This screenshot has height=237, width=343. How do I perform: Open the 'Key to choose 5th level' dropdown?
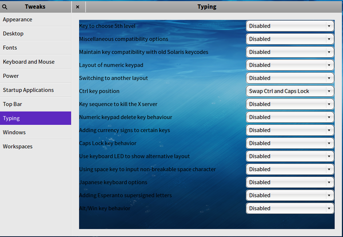click(x=290, y=26)
